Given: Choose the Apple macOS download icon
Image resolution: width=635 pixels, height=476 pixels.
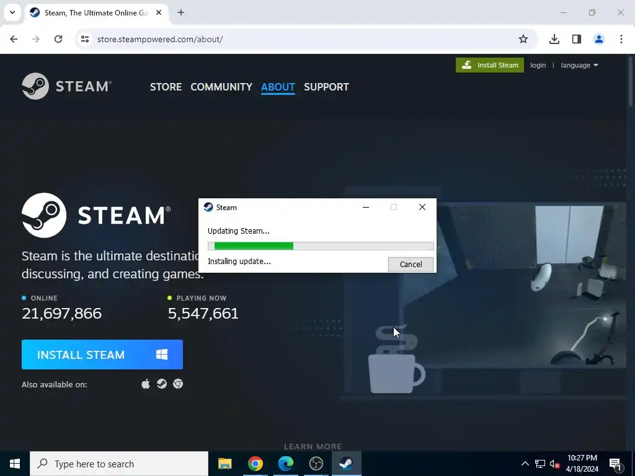Looking at the screenshot, I should (x=145, y=384).
